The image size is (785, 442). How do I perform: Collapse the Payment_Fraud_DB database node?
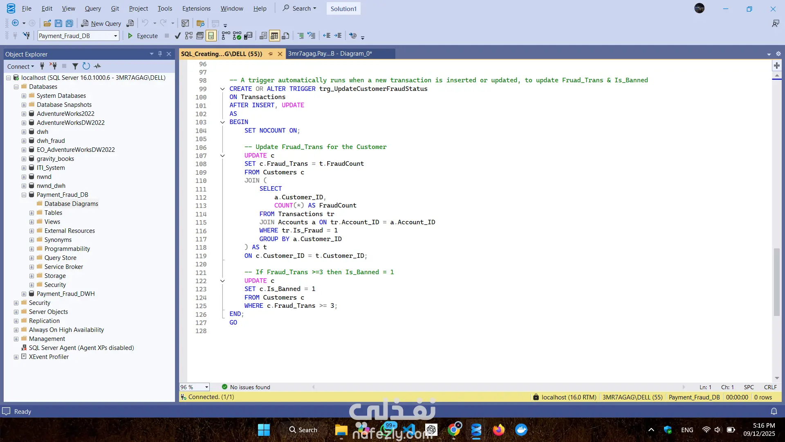pos(24,195)
